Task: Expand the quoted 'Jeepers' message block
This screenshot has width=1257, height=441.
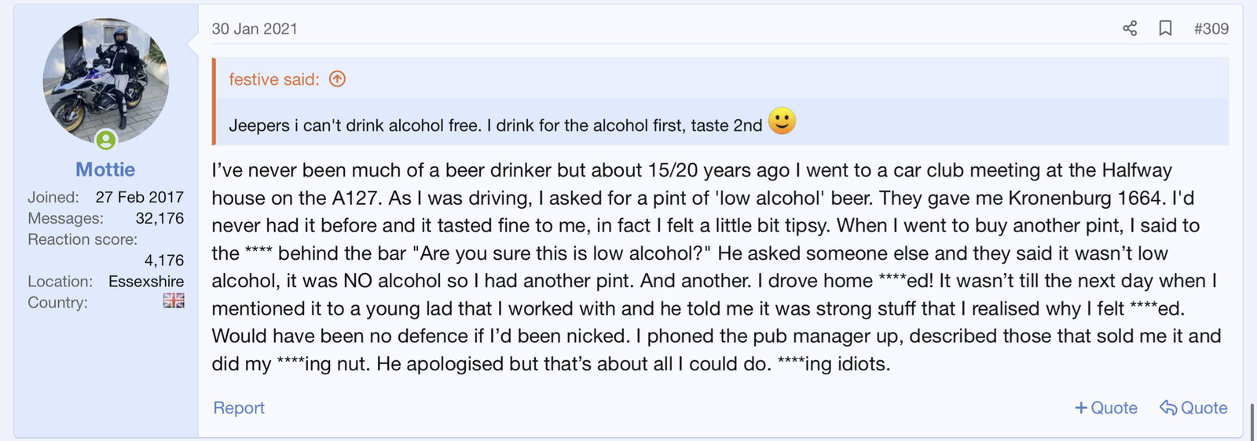Action: coord(495,126)
